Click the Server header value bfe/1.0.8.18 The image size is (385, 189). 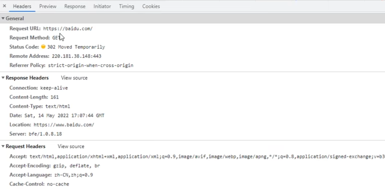point(45,134)
